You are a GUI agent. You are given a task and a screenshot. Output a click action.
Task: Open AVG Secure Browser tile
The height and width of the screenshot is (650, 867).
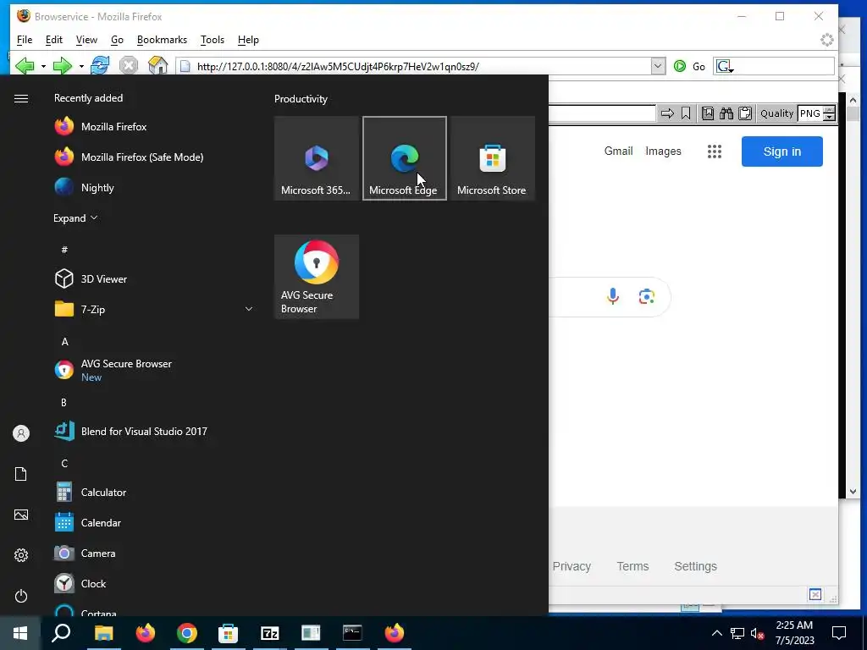point(317,277)
